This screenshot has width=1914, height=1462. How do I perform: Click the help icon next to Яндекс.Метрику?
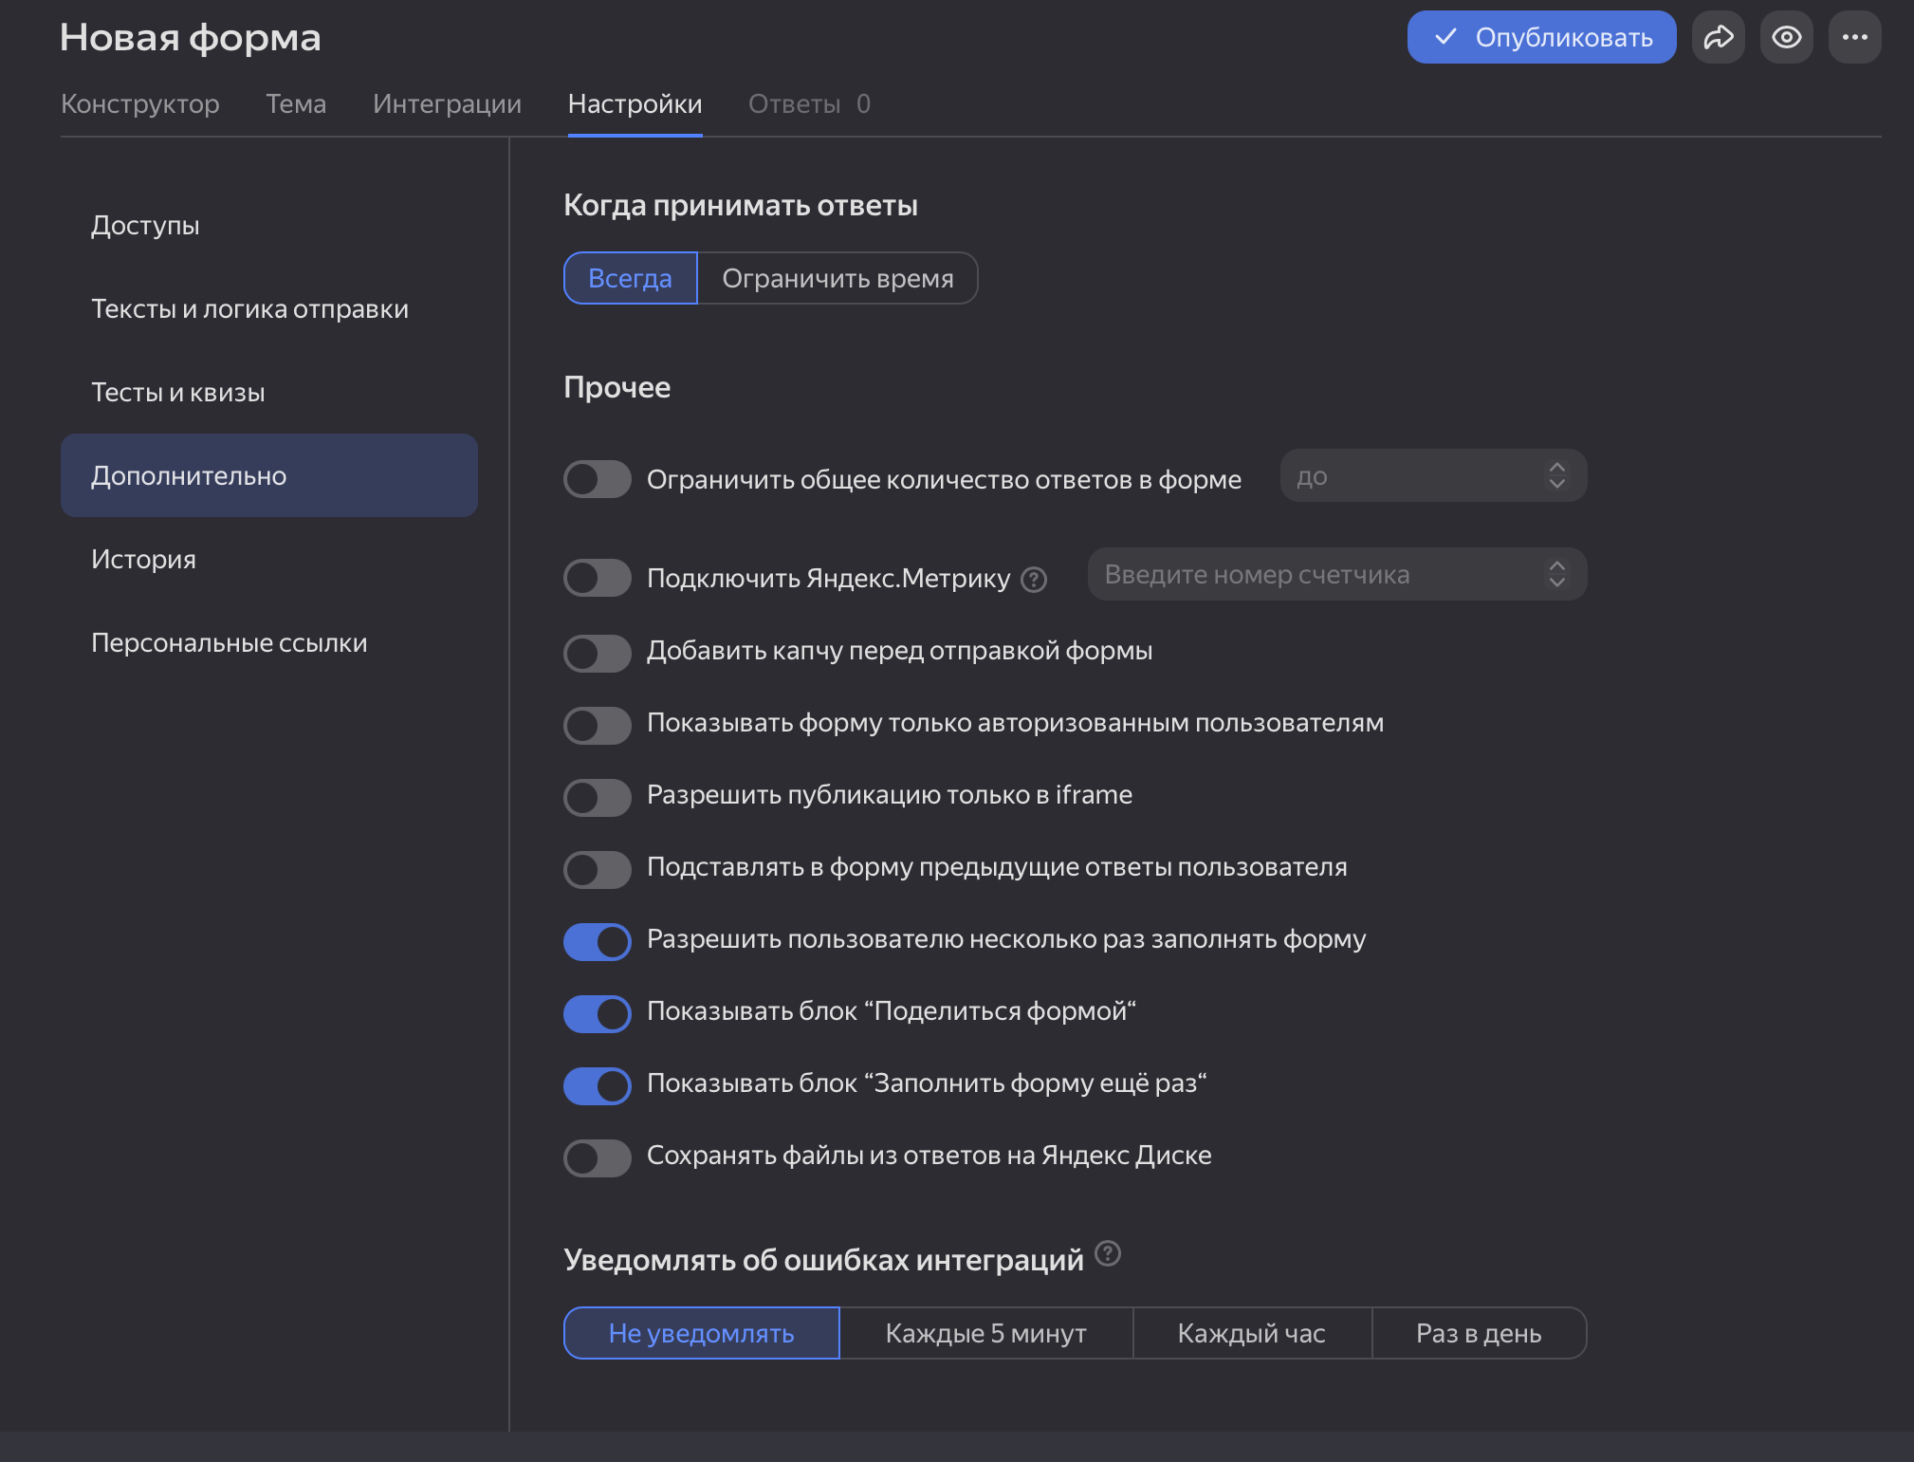(1034, 579)
